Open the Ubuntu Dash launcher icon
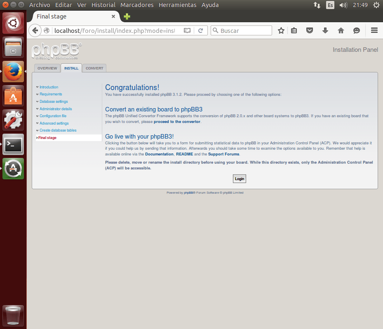Screen dimensions: 383x329 [13, 23]
